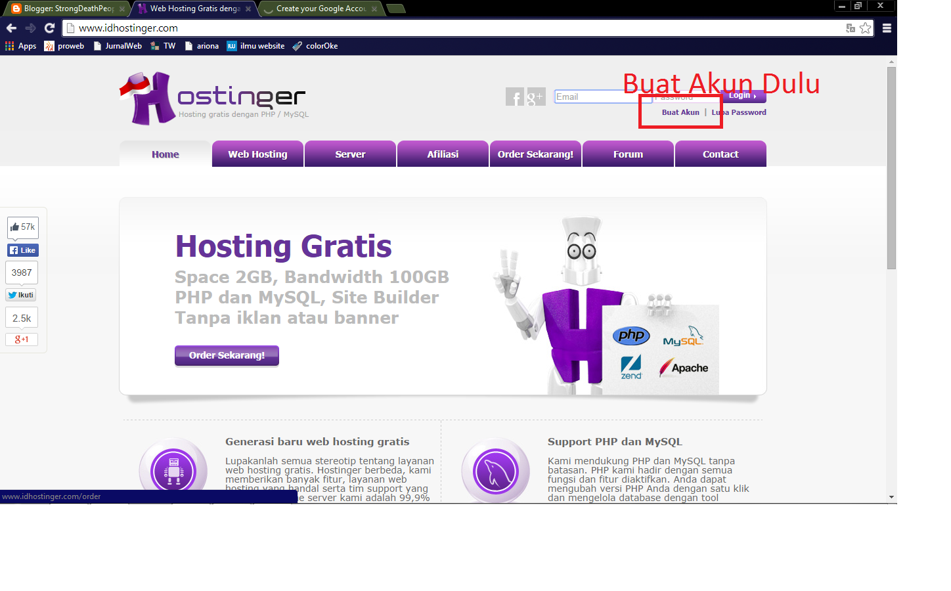This screenshot has width=951, height=591.
Task: Switch to the Create your Google Account tab
Action: point(321,9)
